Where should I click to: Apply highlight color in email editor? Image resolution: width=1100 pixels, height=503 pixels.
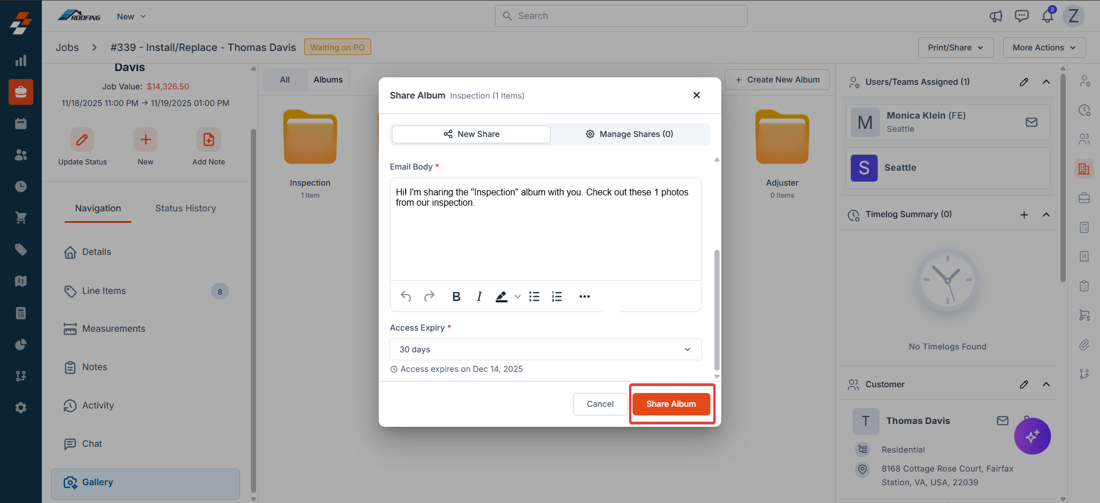(501, 296)
